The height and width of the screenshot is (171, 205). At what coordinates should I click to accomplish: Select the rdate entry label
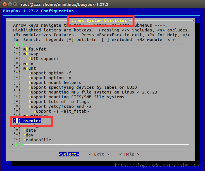29,131
